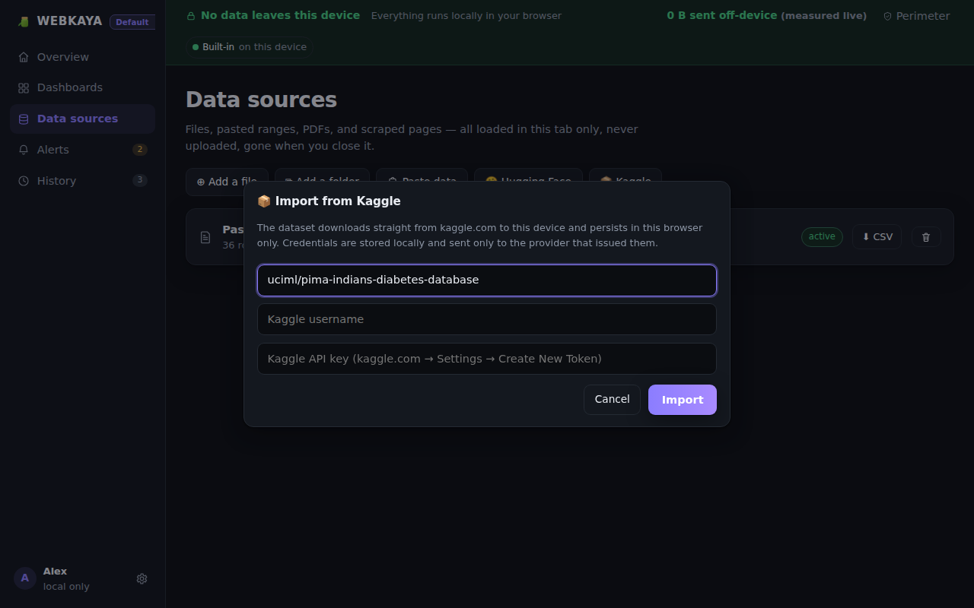The width and height of the screenshot is (974, 608).
Task: Click the Kaggle toolbar button
Action: 625,182
